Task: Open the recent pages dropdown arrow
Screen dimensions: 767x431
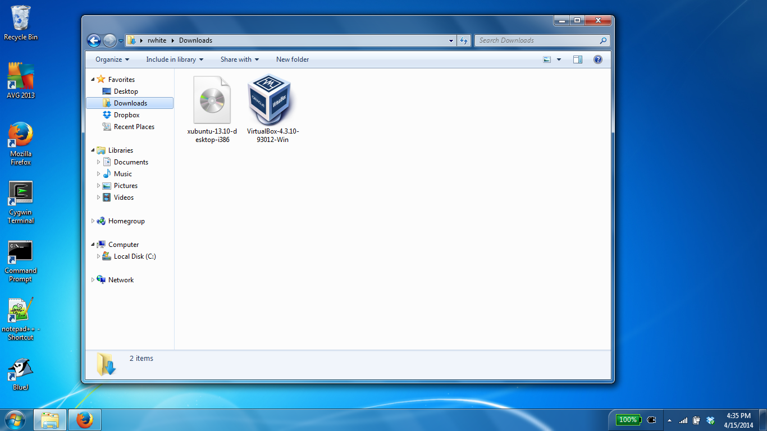Action: (121, 41)
